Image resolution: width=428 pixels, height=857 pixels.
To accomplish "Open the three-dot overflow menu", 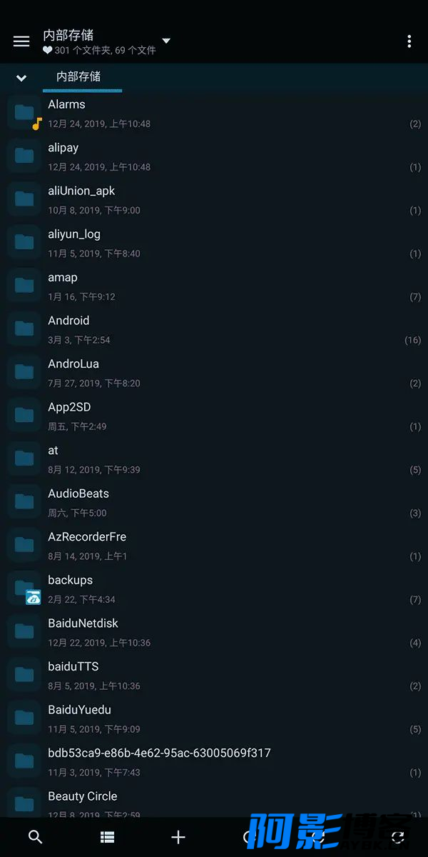I will pos(409,41).
